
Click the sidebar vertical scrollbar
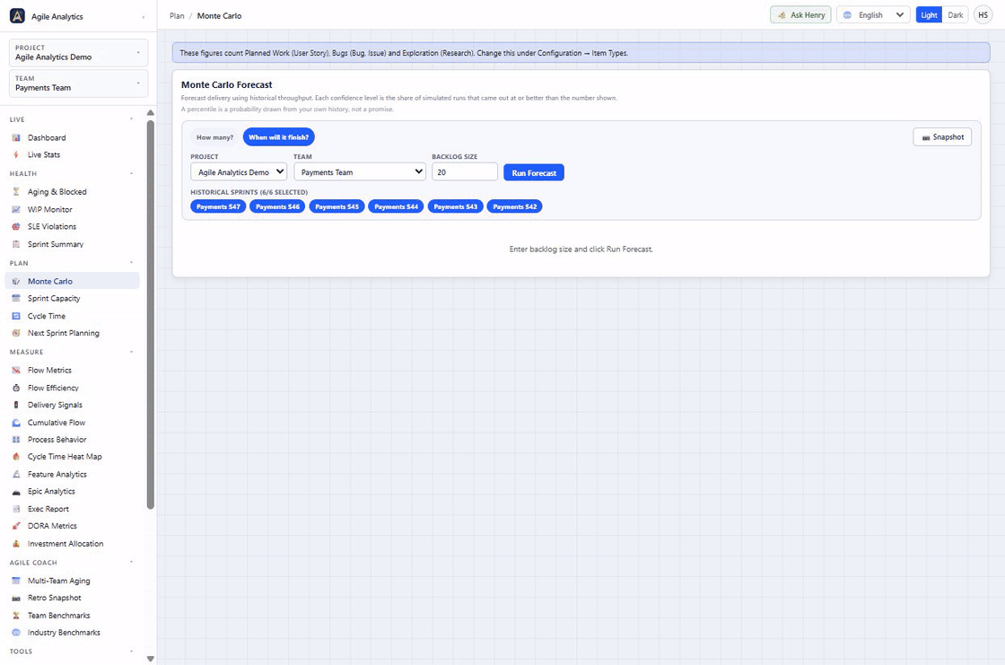[151, 314]
